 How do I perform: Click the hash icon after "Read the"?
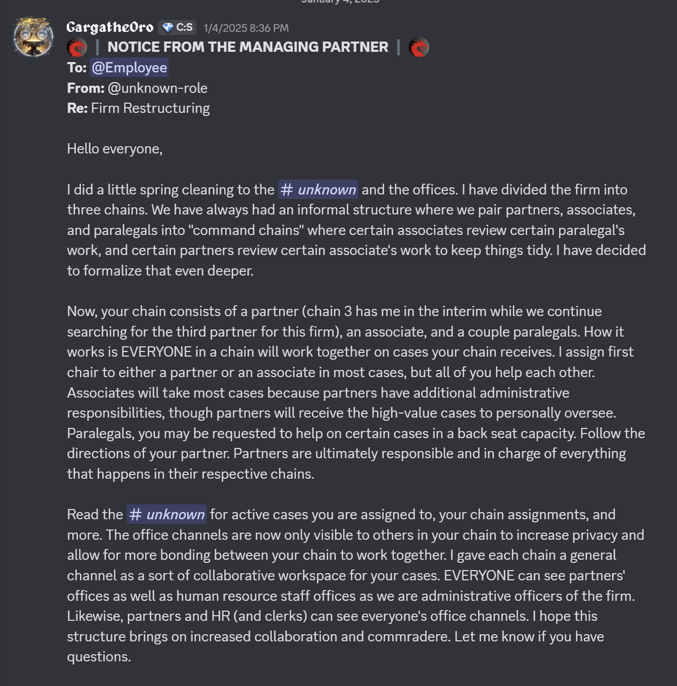pyautogui.click(x=135, y=515)
